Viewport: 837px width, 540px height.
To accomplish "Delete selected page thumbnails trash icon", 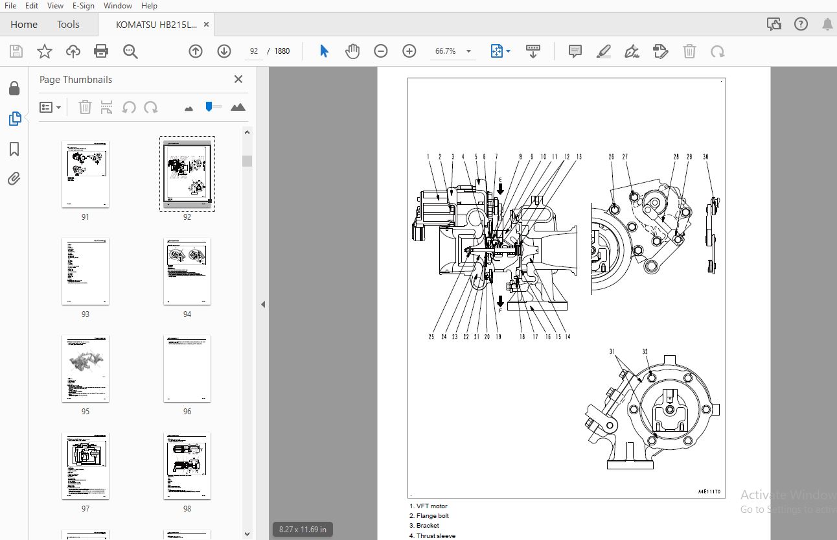I will [85, 107].
